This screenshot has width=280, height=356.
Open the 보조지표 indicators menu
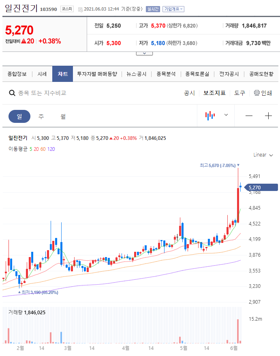214,93
